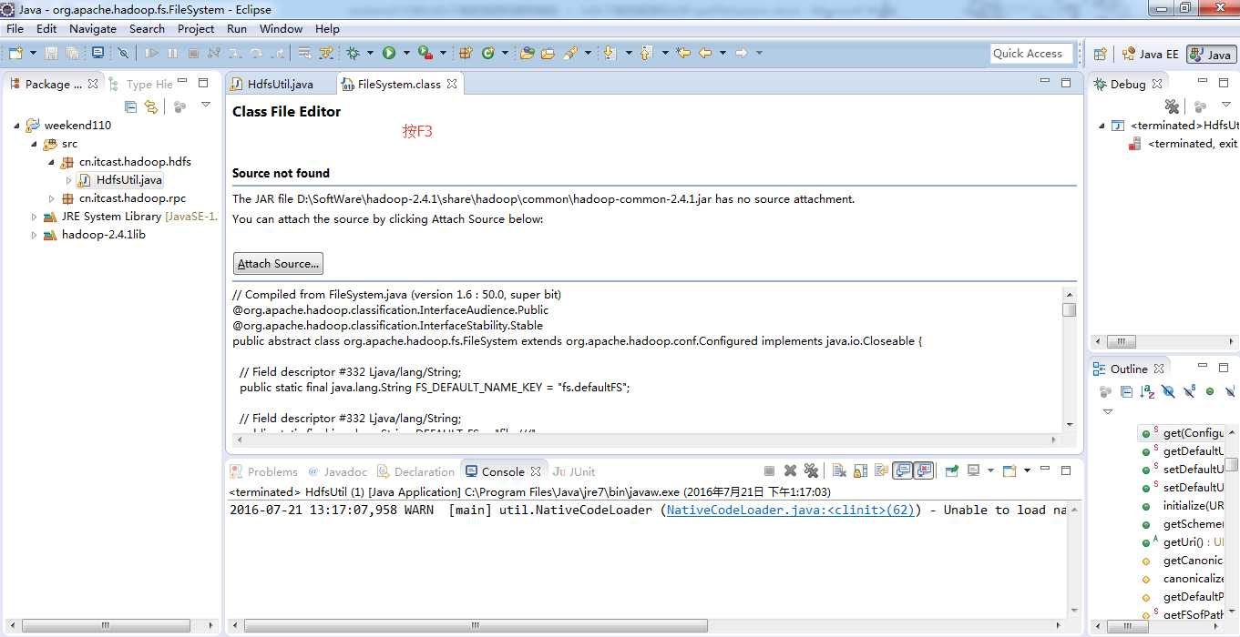
Task: Click the green Run toolbar icon
Action: coord(389,53)
